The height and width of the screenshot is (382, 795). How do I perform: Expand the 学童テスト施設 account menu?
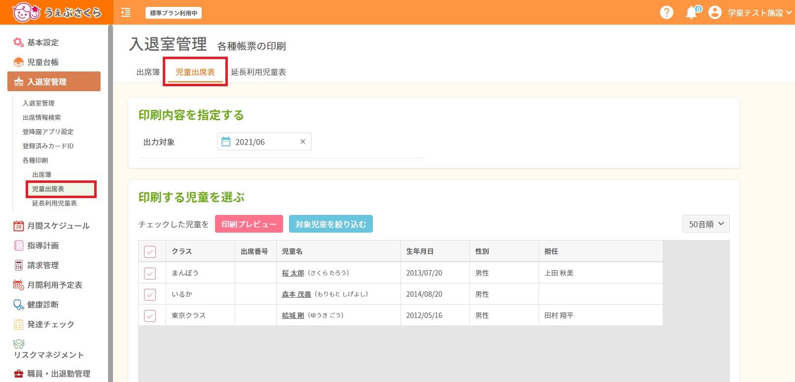pyautogui.click(x=759, y=13)
